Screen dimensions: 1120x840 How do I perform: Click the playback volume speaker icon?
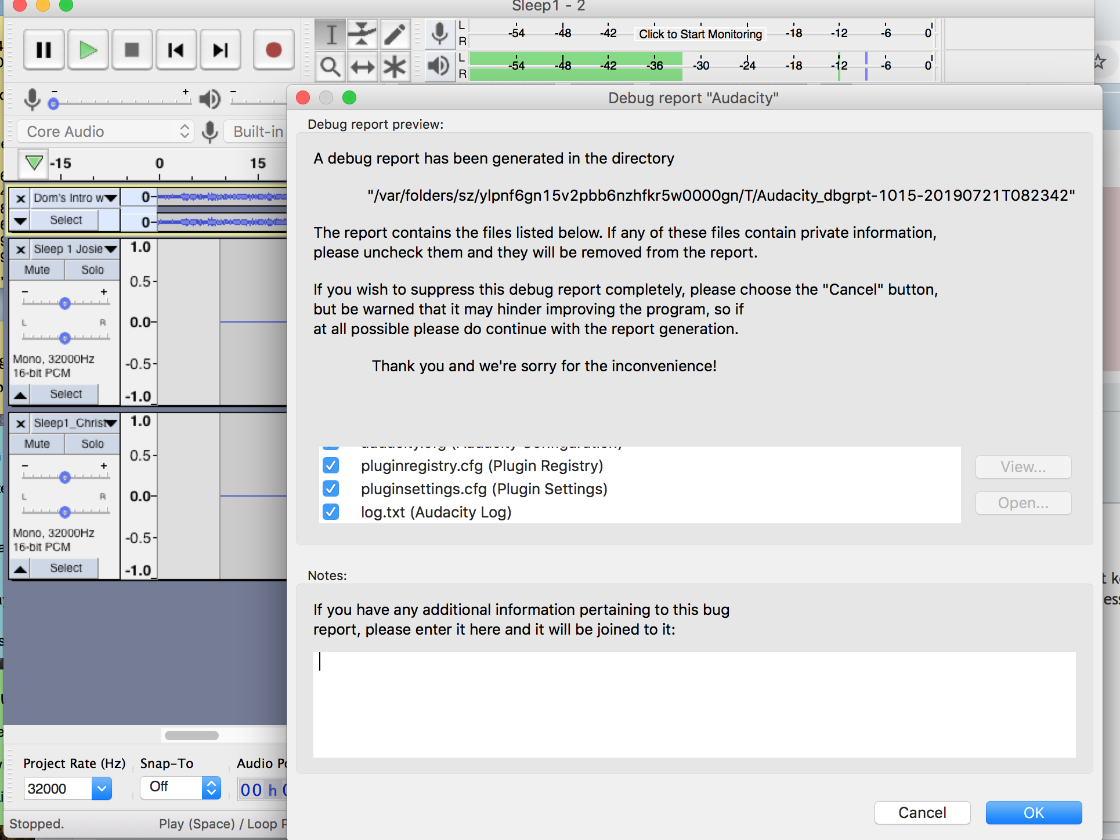tap(209, 99)
